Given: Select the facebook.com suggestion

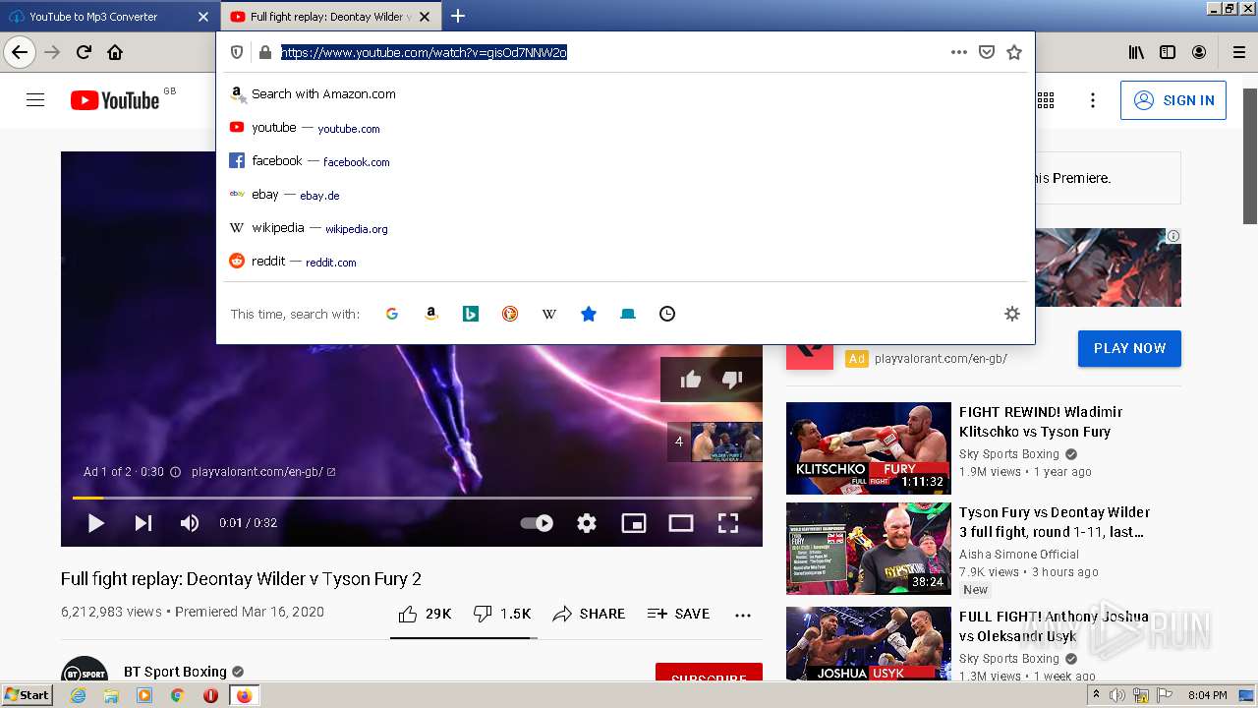Looking at the screenshot, I should pyautogui.click(x=625, y=161).
